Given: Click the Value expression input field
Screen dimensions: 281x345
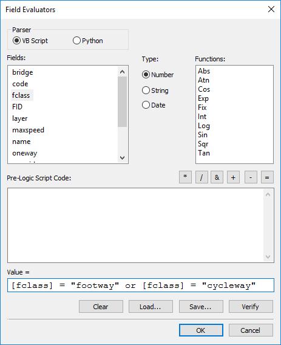Looking at the screenshot, I should pos(141,285).
